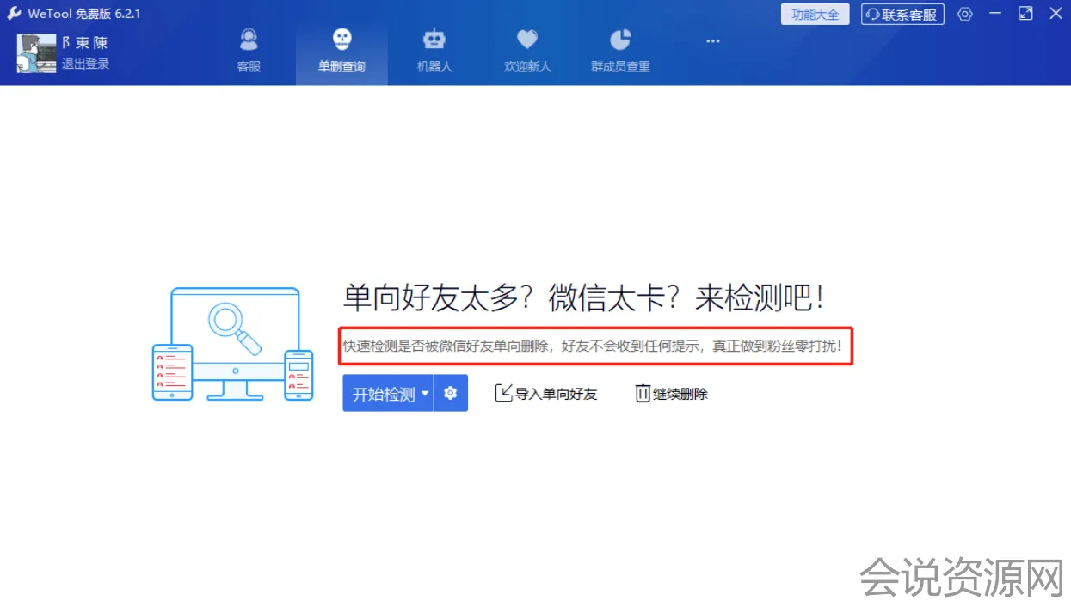Click 继续删除 trash icon

point(643,394)
